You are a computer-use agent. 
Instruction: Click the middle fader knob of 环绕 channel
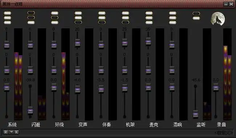[x=54, y=70]
